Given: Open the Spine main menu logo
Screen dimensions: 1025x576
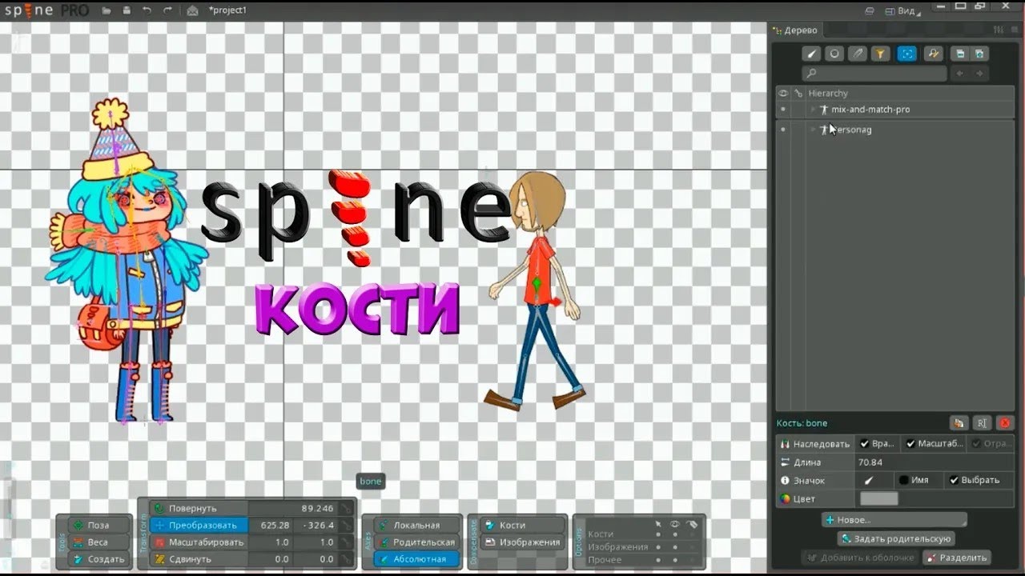Looking at the screenshot, I should point(45,10).
